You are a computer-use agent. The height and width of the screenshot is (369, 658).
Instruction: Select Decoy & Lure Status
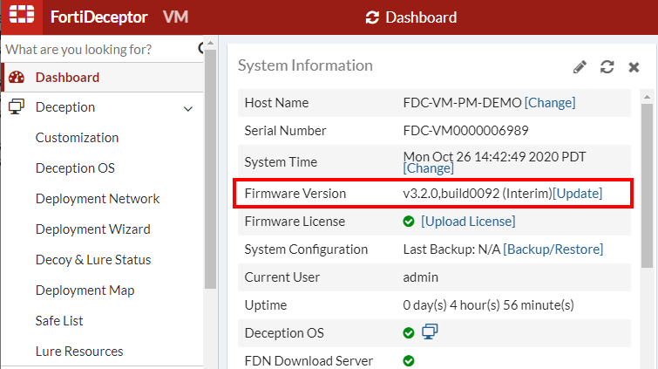click(x=93, y=260)
